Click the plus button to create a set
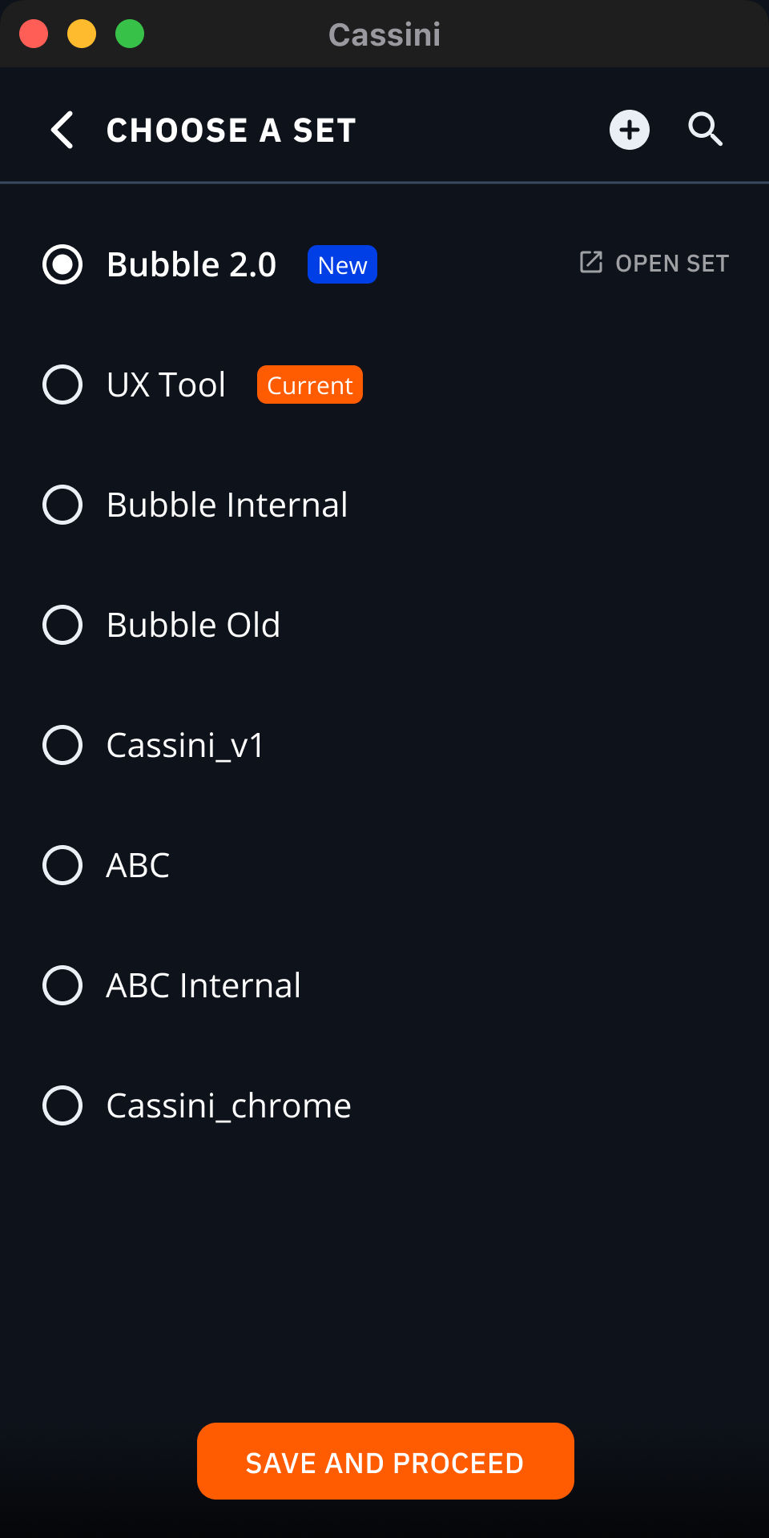 [629, 130]
